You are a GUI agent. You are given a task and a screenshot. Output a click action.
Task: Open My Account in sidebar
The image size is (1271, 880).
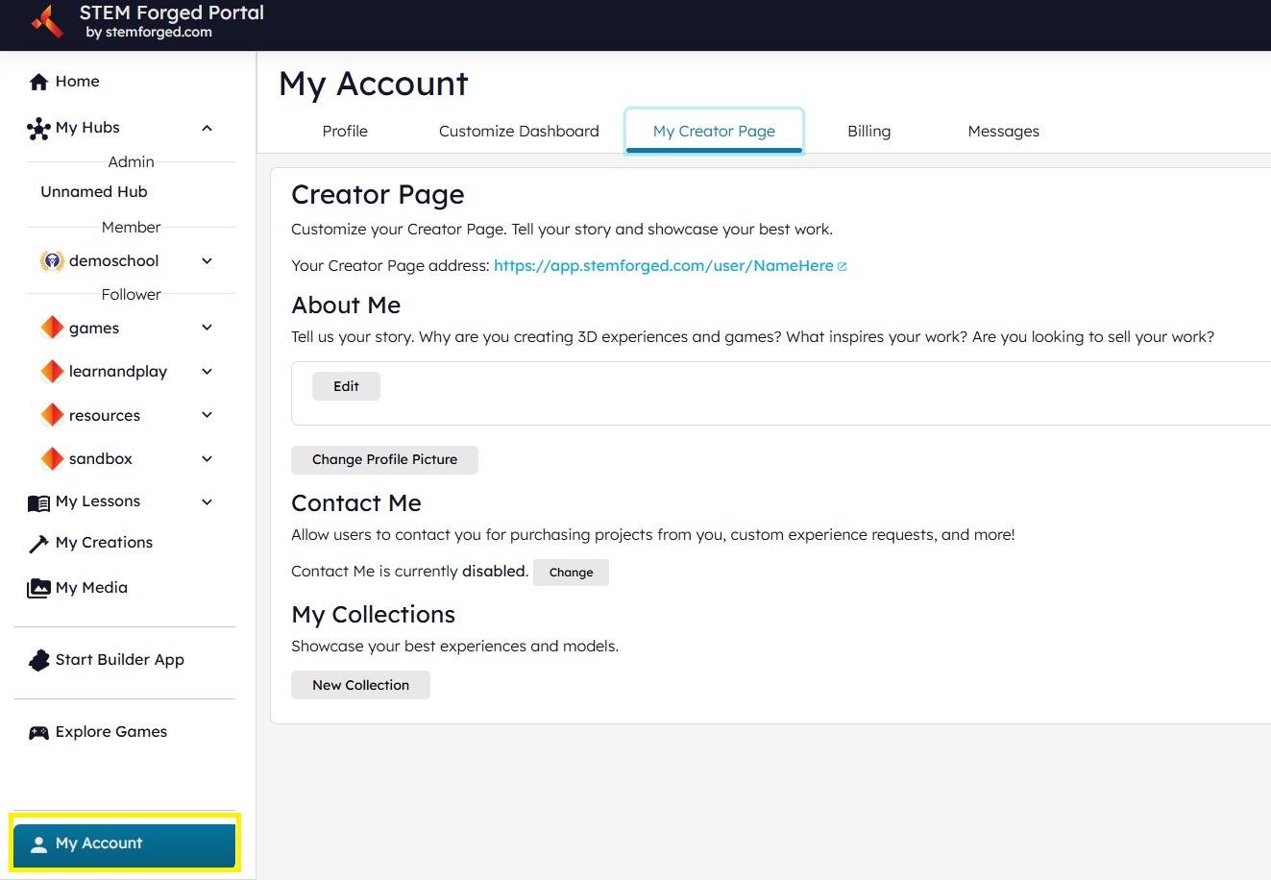point(125,843)
